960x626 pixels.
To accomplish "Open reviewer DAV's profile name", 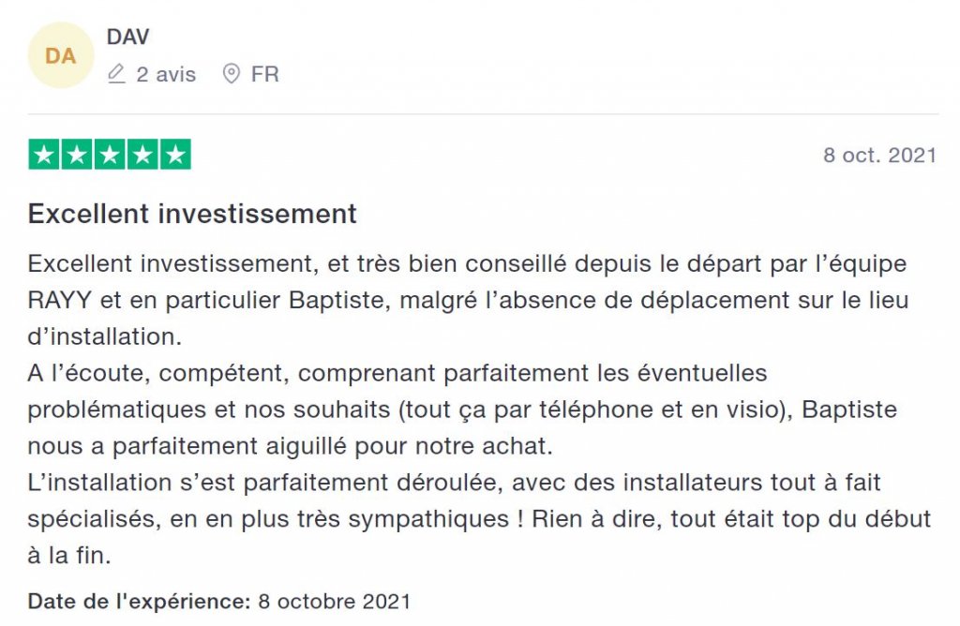I will point(127,37).
